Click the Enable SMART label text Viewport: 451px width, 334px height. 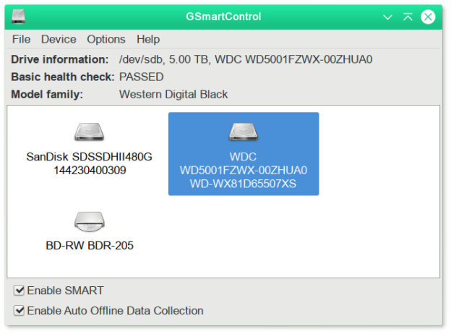(x=65, y=291)
